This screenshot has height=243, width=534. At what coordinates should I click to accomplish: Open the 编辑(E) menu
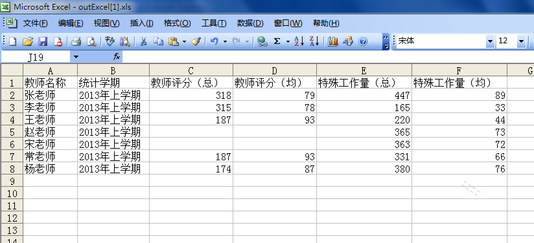tap(71, 23)
